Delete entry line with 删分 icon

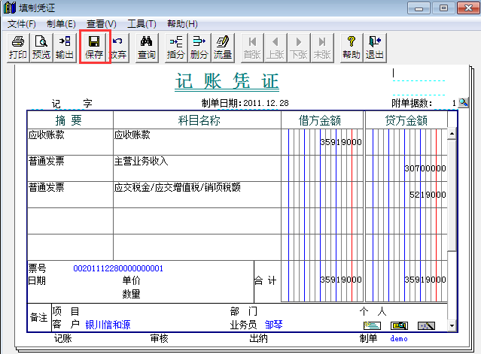point(199,47)
